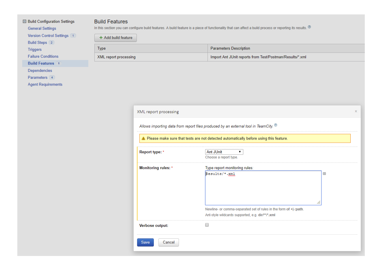Click the Monitoring rules text area
This screenshot has height=275, width=385.
tap(263, 188)
